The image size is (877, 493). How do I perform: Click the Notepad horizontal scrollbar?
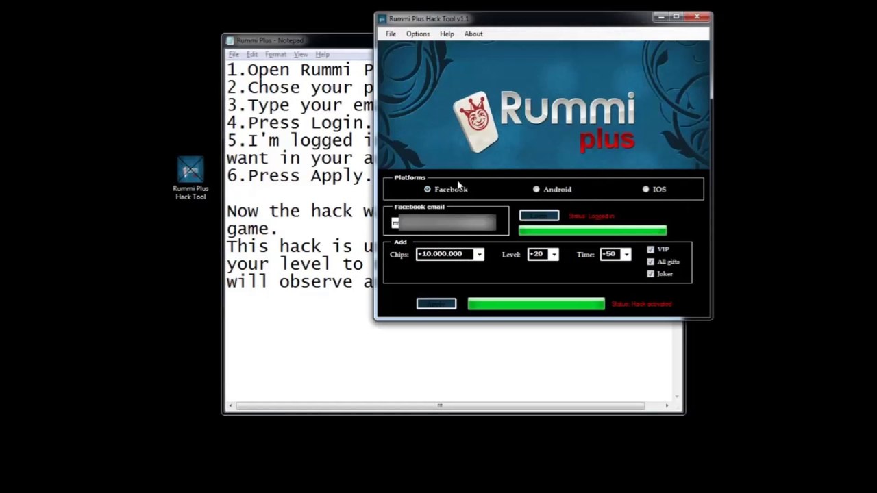click(440, 406)
